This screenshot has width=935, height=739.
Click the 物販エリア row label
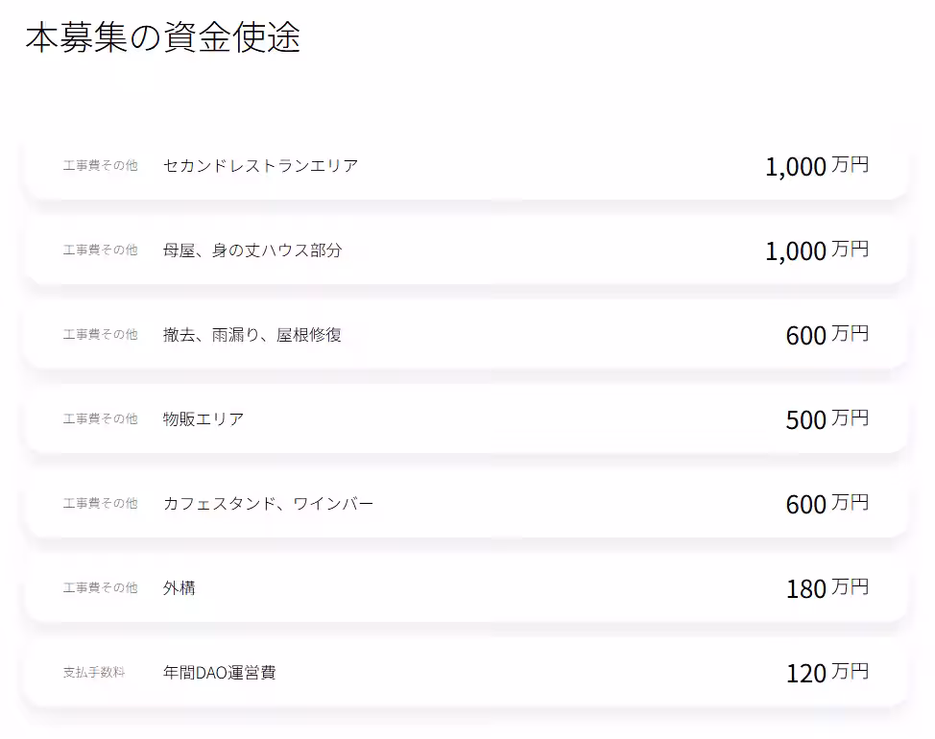click(204, 419)
